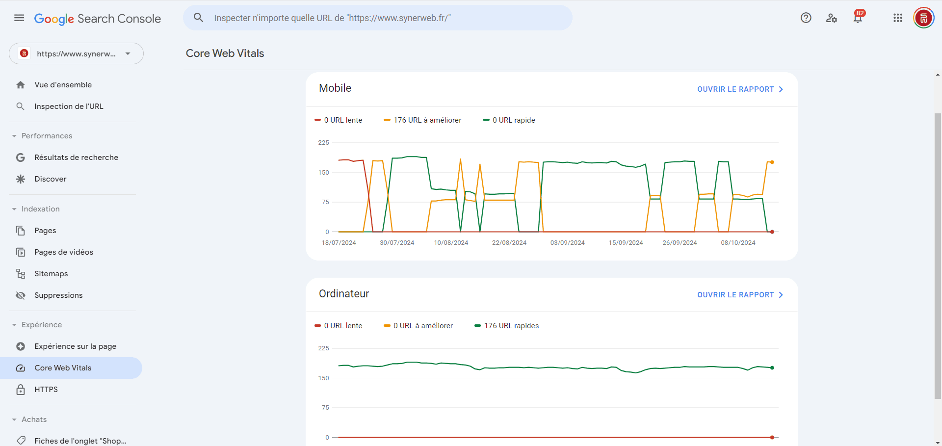Click the chevron next to Ordinateur OUVRIR LE RAPPORT

(x=781, y=295)
